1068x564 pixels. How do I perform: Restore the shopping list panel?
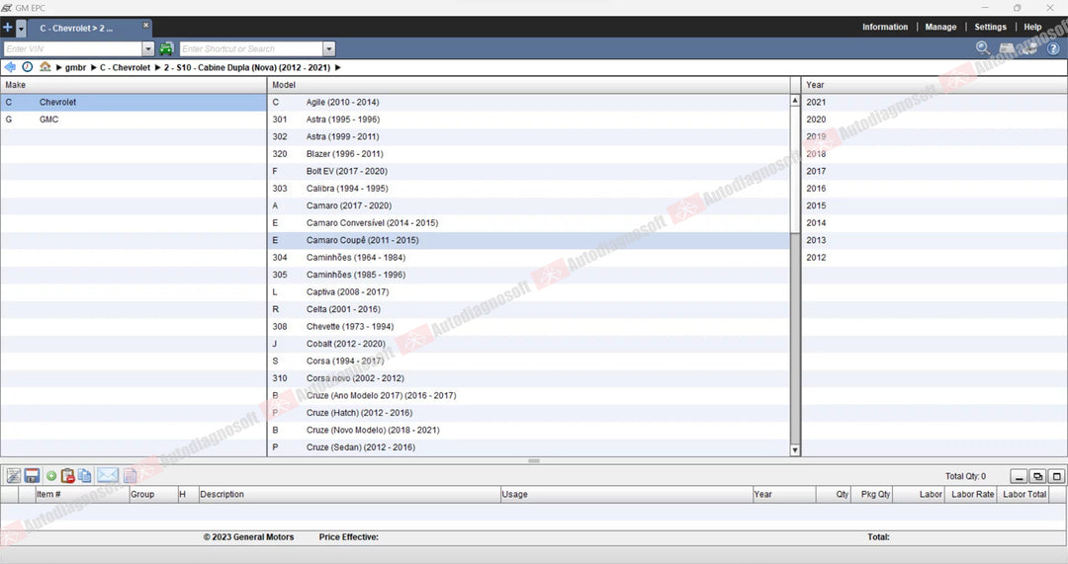(1037, 476)
